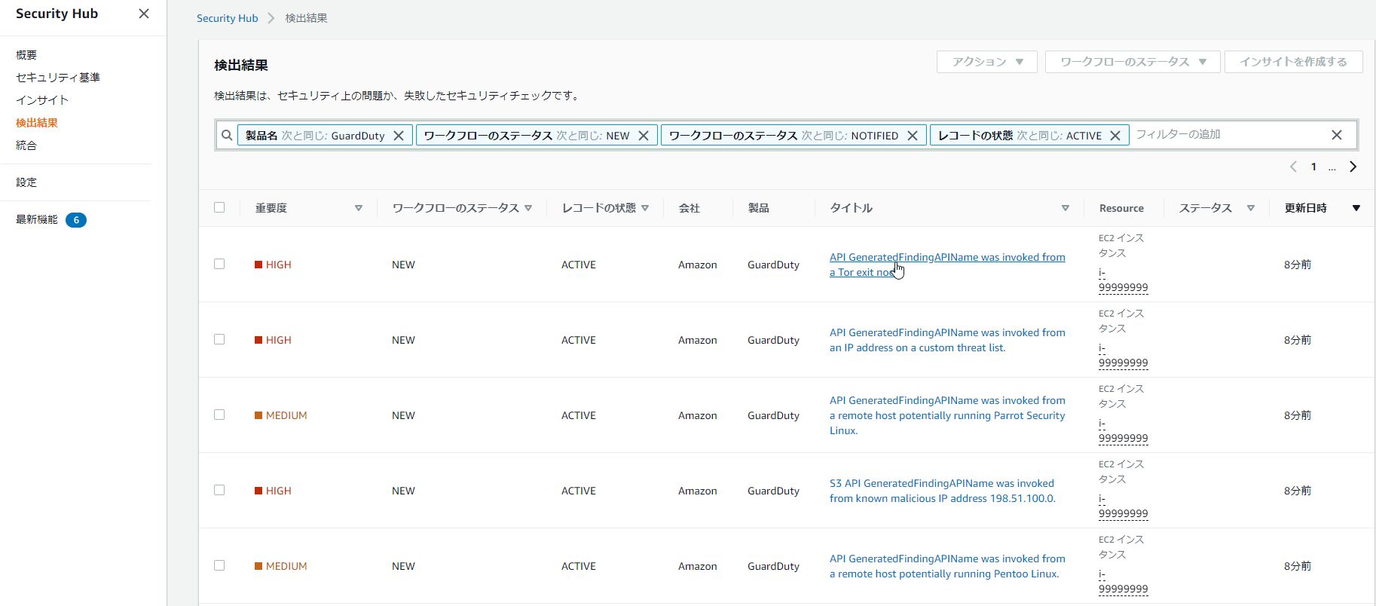This screenshot has width=1376, height=606.
Task: Click the フィルターの追加 input field
Action: coord(1228,135)
